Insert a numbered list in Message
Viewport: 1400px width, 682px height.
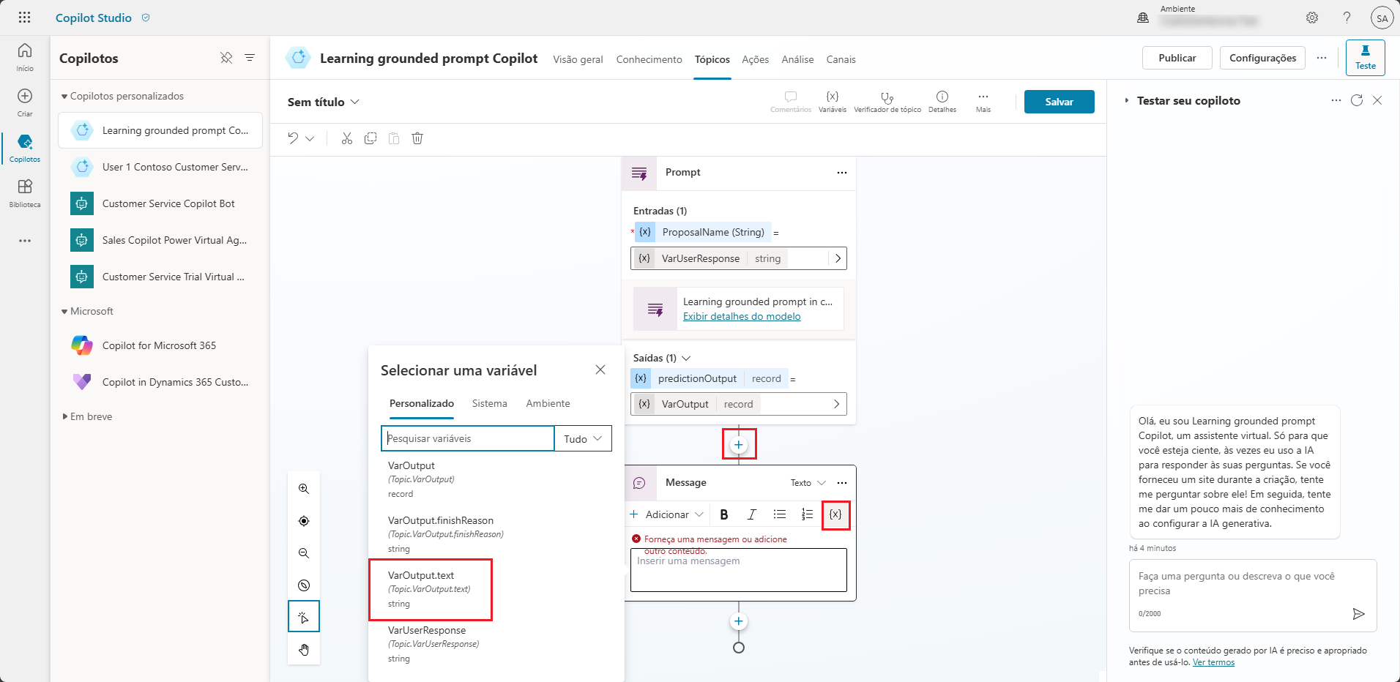807,514
